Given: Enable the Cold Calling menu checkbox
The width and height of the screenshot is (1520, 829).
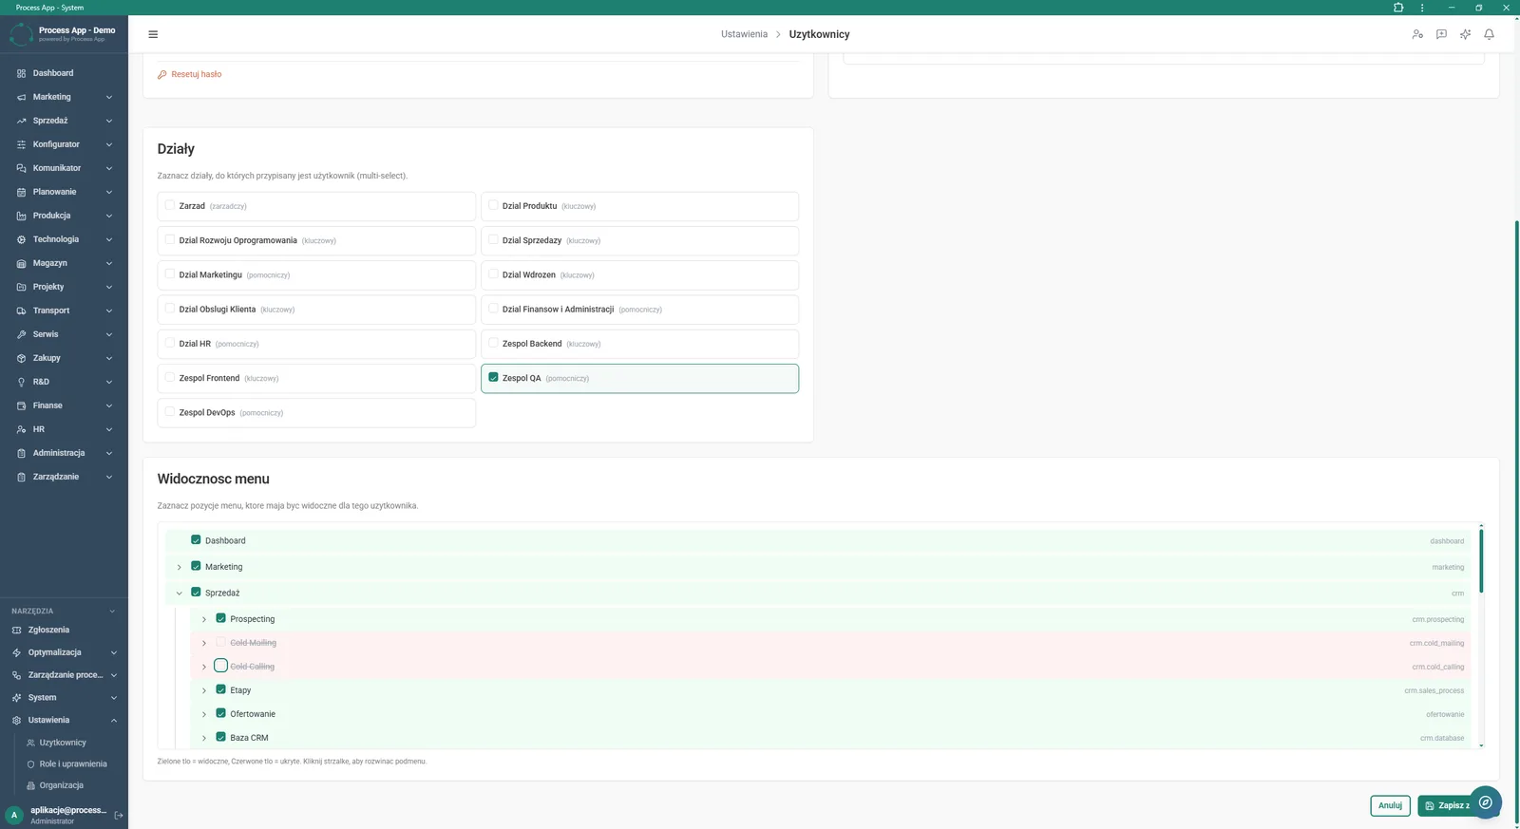Looking at the screenshot, I should coord(220,666).
